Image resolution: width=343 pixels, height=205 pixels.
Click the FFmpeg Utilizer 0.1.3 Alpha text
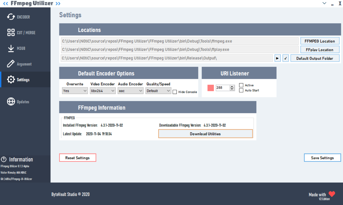coord(15,166)
